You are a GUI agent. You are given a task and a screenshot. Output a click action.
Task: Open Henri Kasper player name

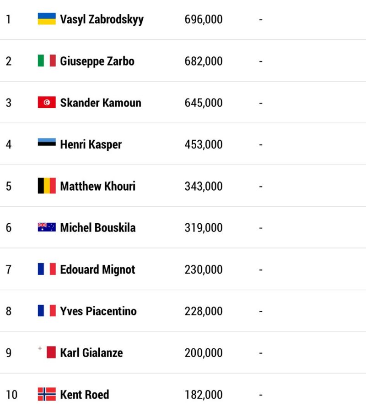tap(91, 144)
